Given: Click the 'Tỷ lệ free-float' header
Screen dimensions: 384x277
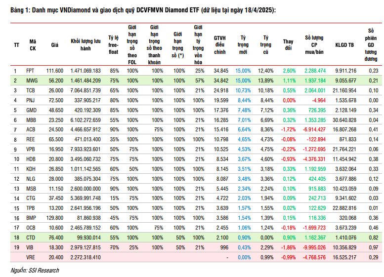Looking at the screenshot, I should coord(114,44).
